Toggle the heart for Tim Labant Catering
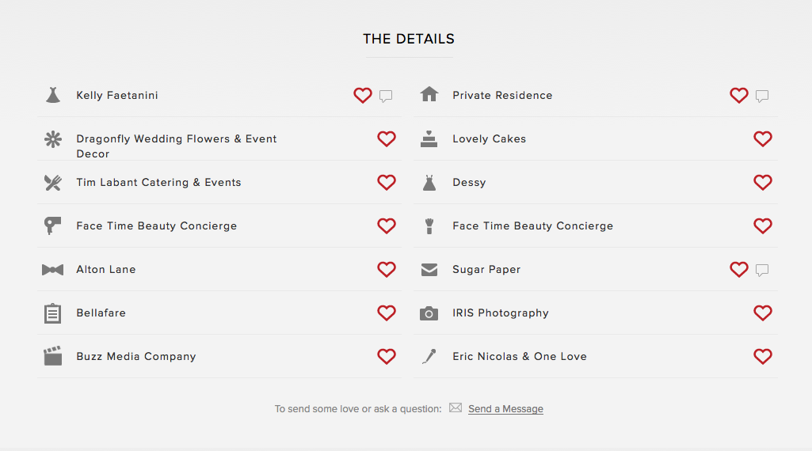Image resolution: width=812 pixels, height=451 pixels. pyautogui.click(x=387, y=182)
